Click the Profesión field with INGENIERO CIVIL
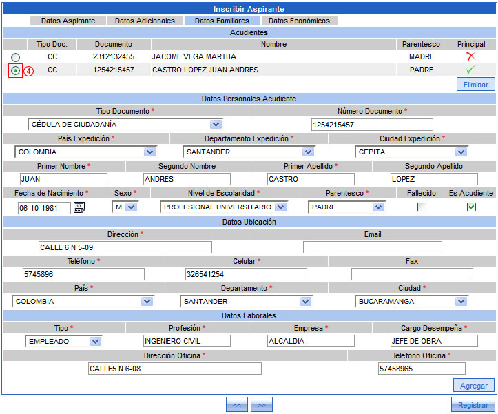The image size is (498, 414). tap(187, 341)
